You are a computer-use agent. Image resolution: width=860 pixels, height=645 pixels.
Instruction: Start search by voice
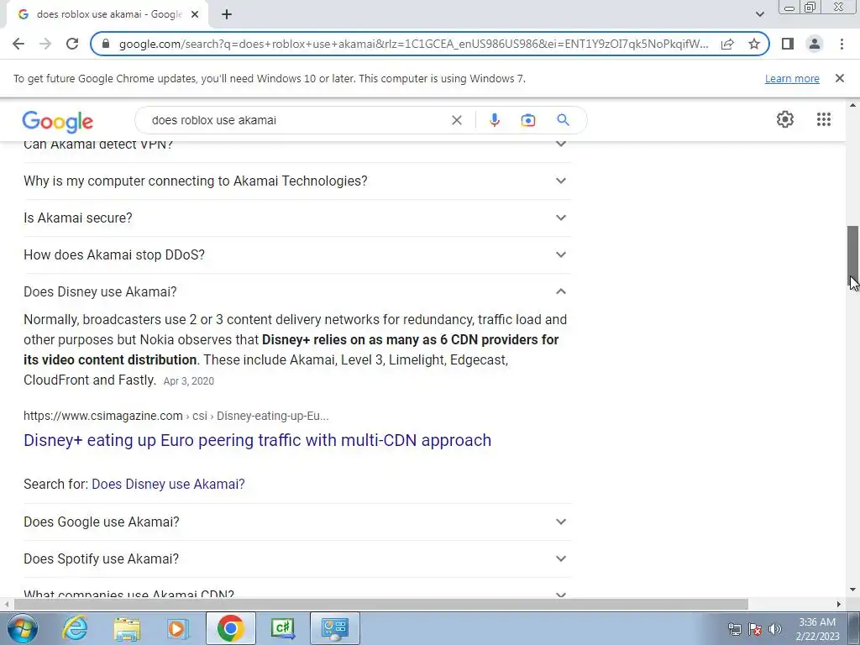[x=494, y=120]
